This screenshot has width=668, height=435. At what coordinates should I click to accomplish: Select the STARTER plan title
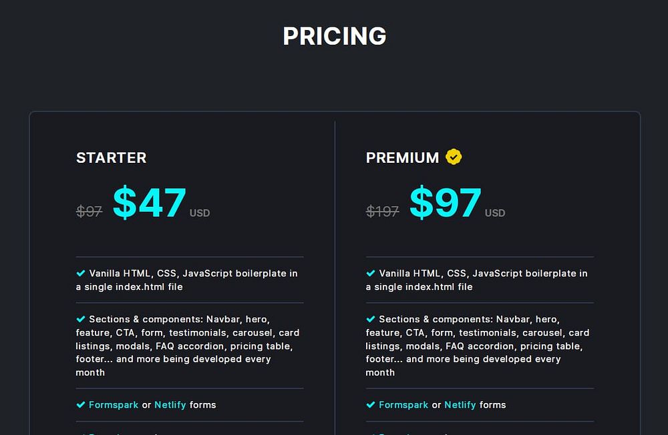(111, 158)
